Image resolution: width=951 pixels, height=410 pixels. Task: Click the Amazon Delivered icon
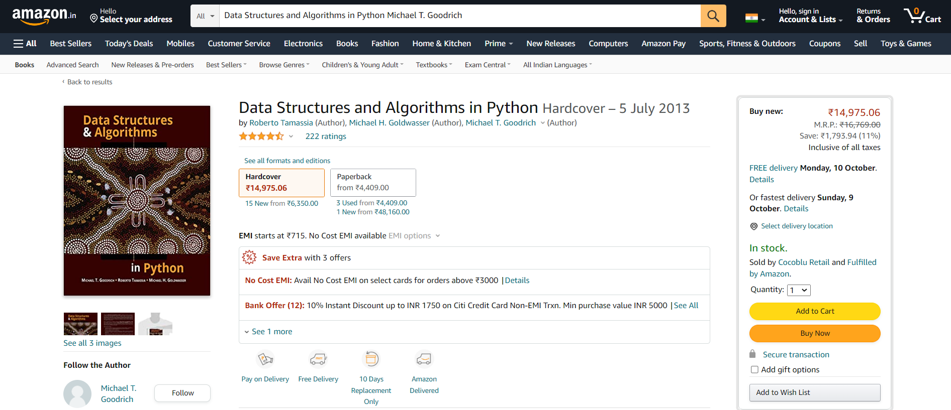[424, 359]
